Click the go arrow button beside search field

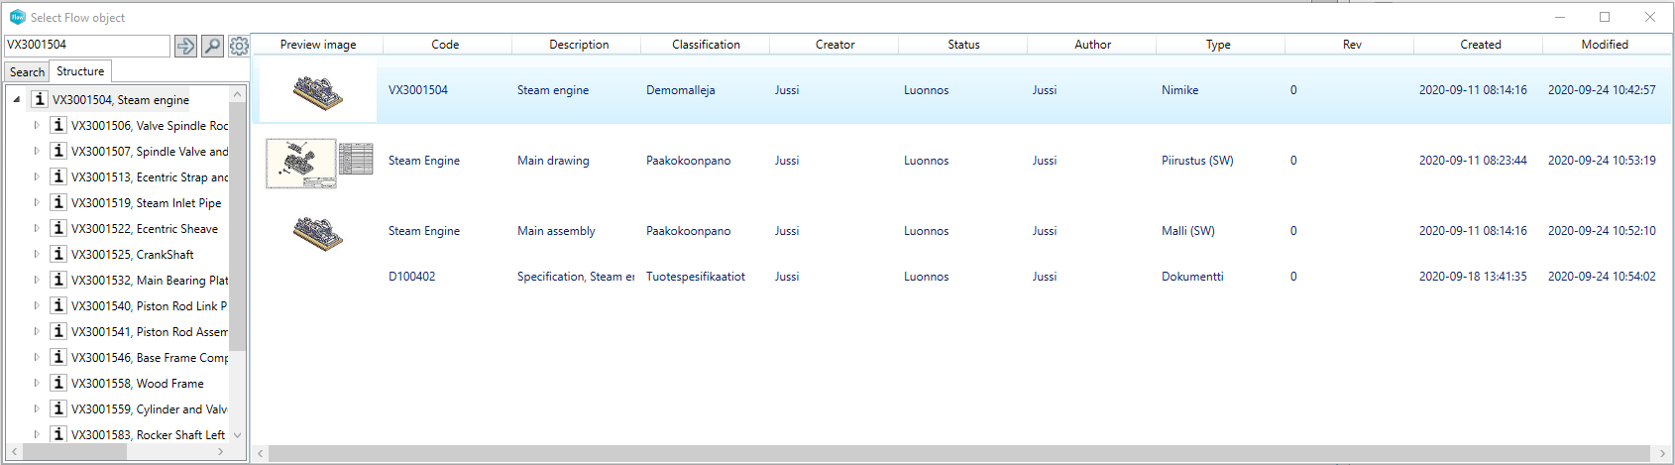coord(185,46)
